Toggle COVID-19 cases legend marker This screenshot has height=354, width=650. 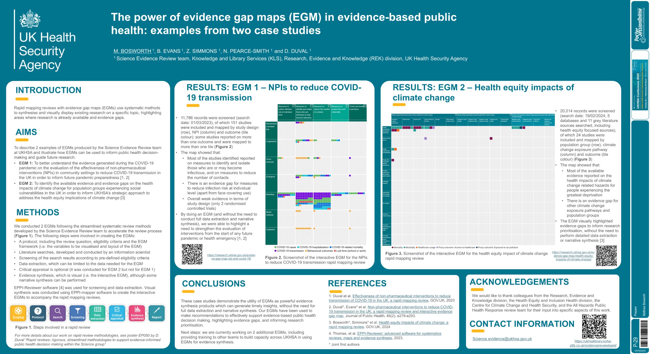point(275,247)
